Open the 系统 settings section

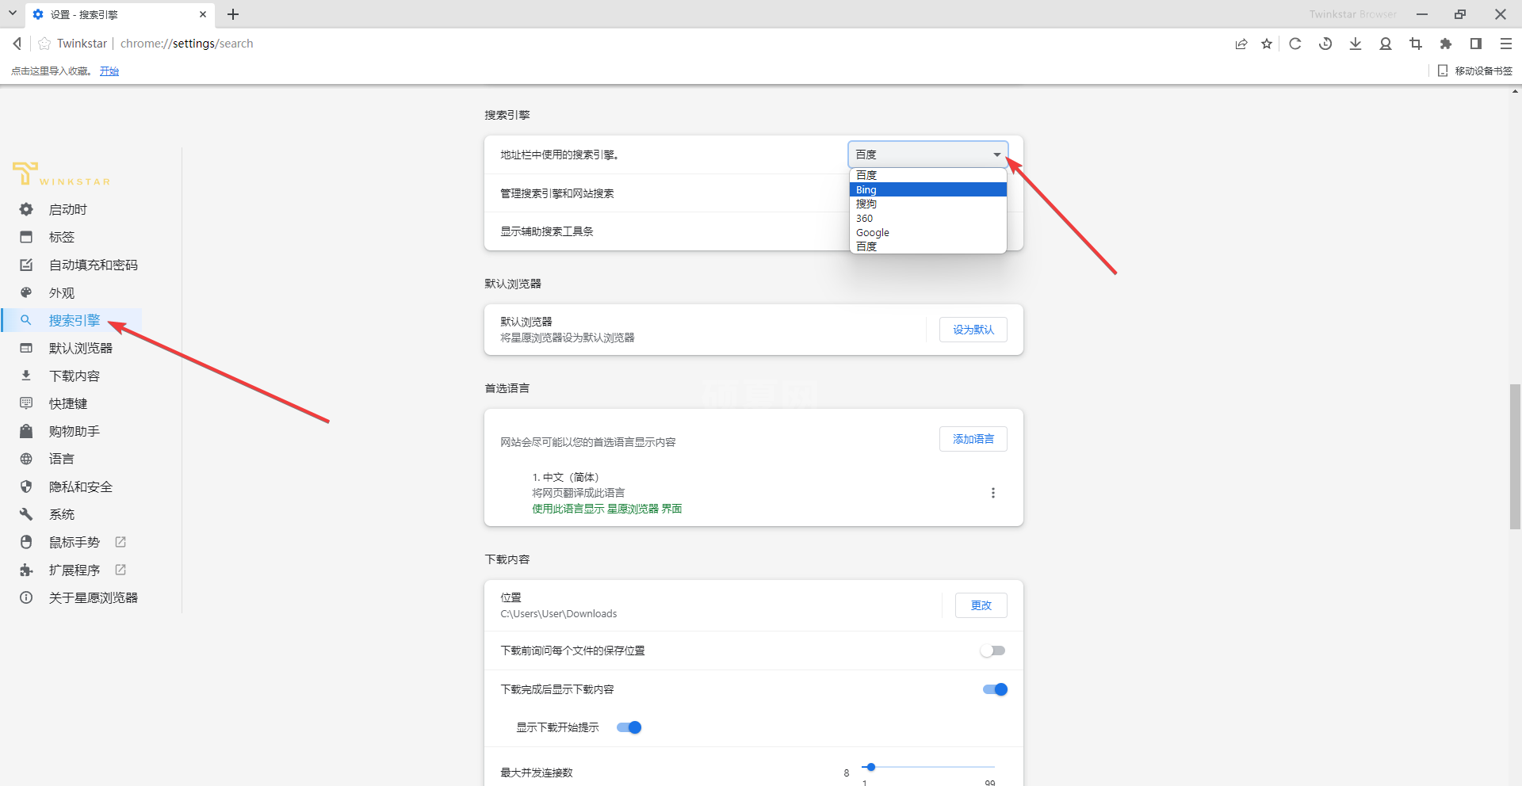(62, 514)
